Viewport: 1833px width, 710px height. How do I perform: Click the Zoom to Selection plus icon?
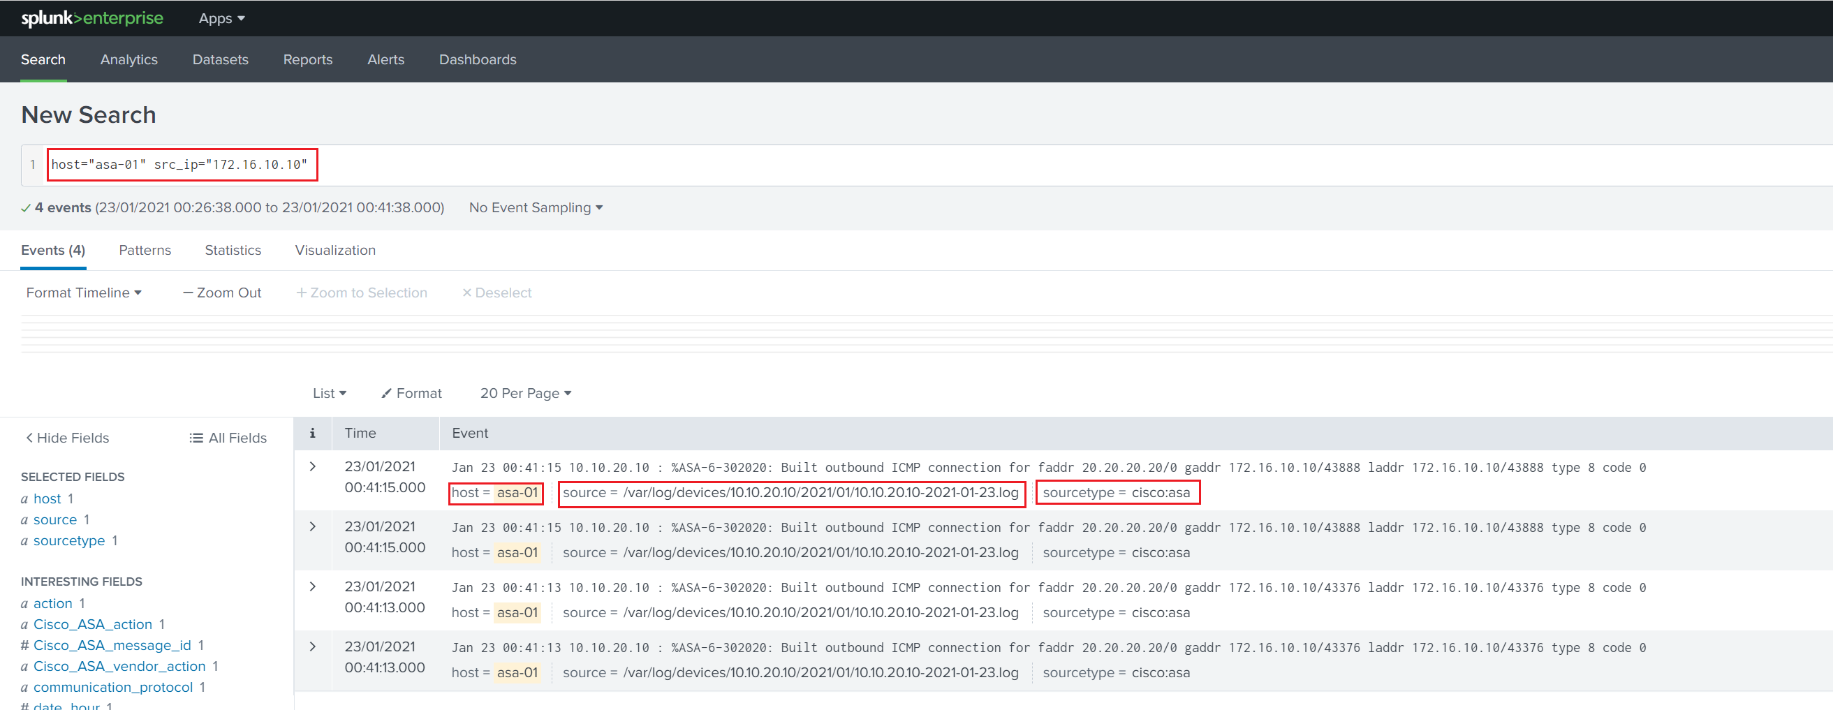coord(302,293)
